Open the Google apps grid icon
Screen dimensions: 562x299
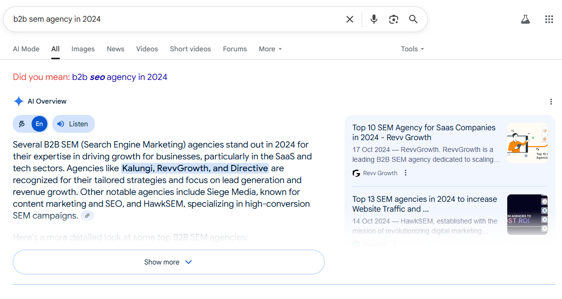point(549,19)
